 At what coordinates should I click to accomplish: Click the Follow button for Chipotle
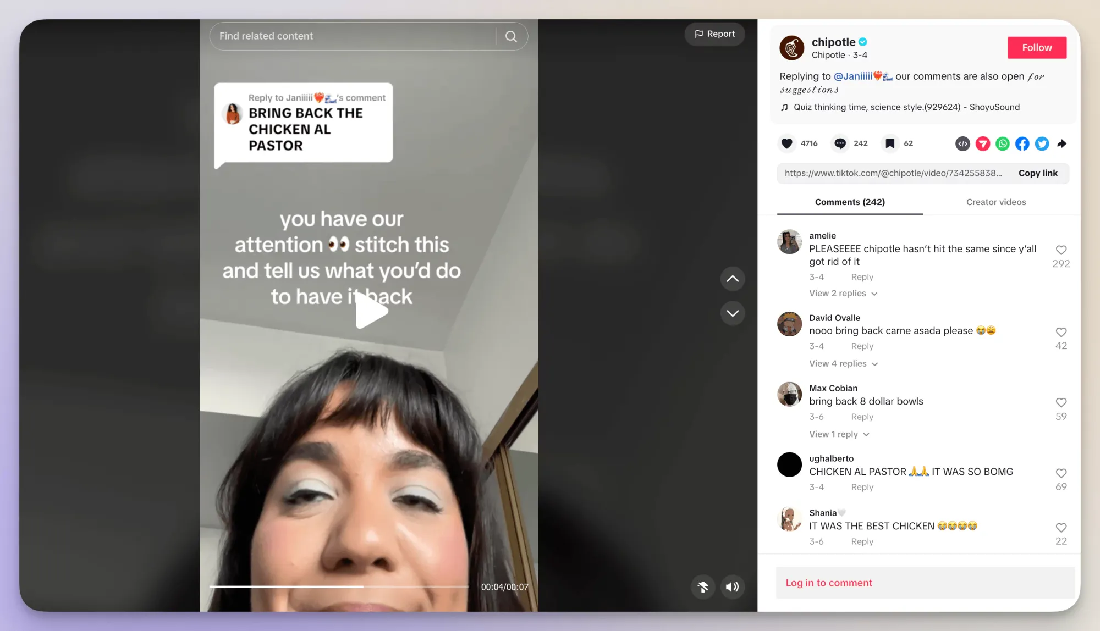tap(1037, 47)
